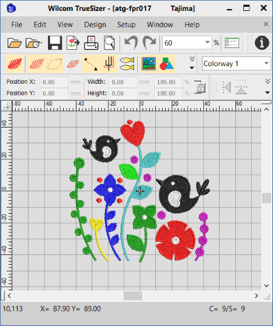Viewport: 273px width, 326px height.
Task: Click the two fish repeats icon
Action: pyautogui.click(x=127, y=64)
